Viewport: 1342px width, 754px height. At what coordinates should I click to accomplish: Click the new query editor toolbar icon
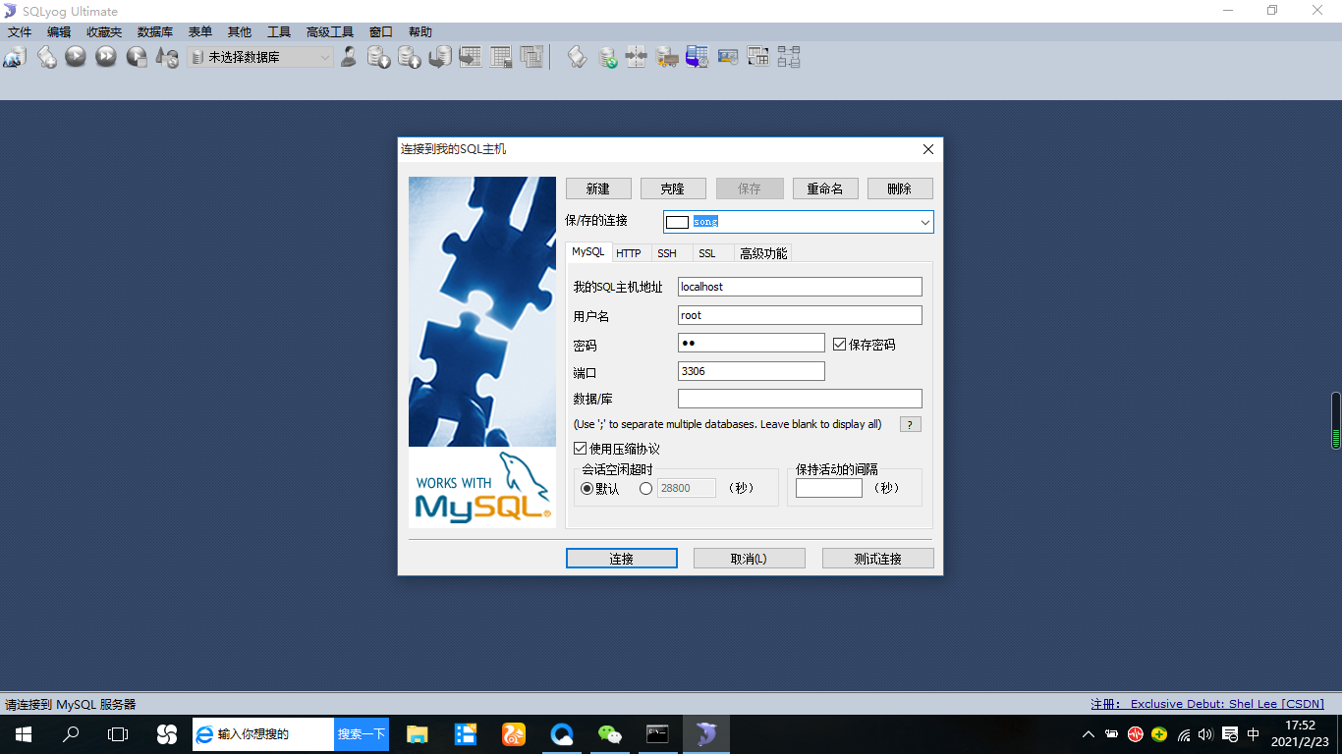pos(46,57)
